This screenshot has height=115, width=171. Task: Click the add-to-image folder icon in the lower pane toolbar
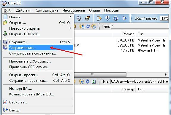tap(81, 82)
